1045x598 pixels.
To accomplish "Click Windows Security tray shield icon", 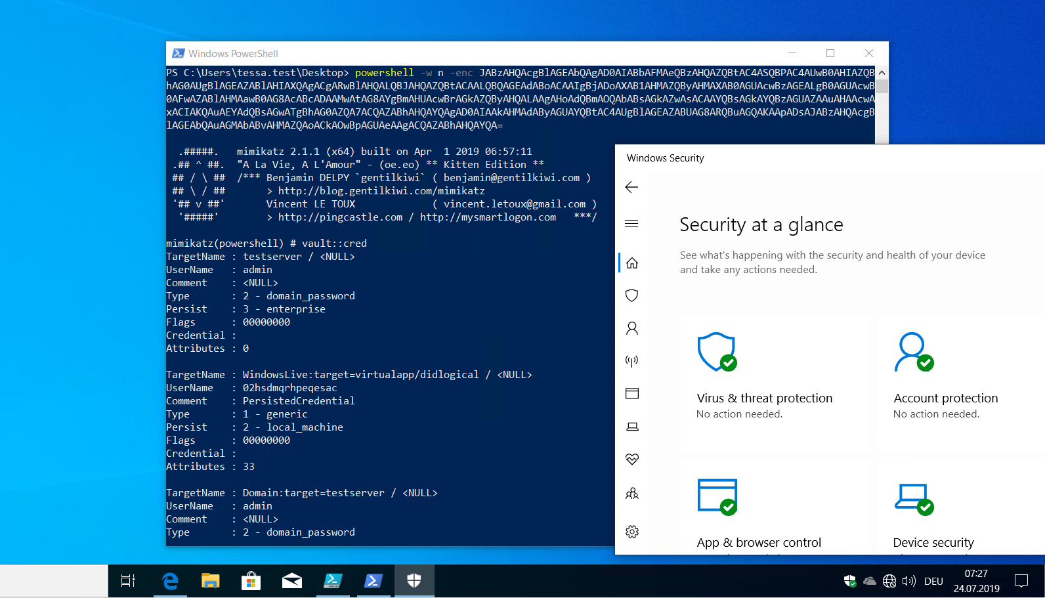I will [x=850, y=581].
